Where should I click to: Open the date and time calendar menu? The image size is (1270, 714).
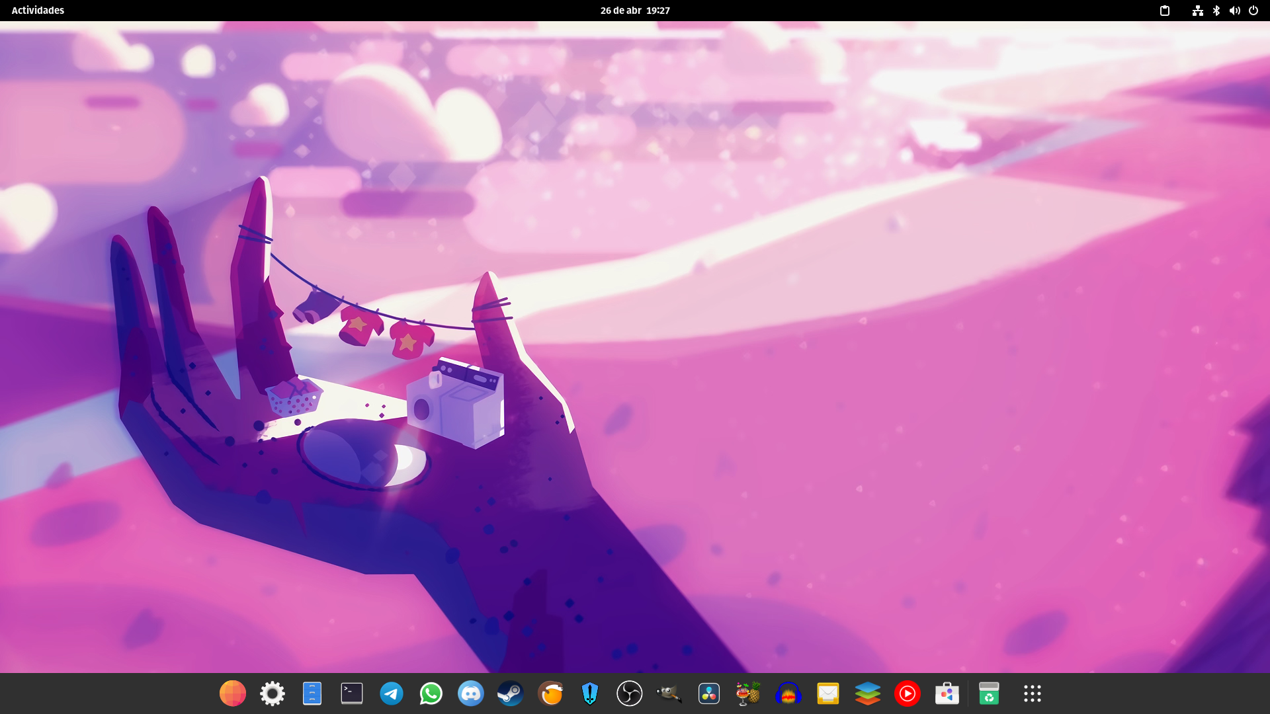[634, 11]
